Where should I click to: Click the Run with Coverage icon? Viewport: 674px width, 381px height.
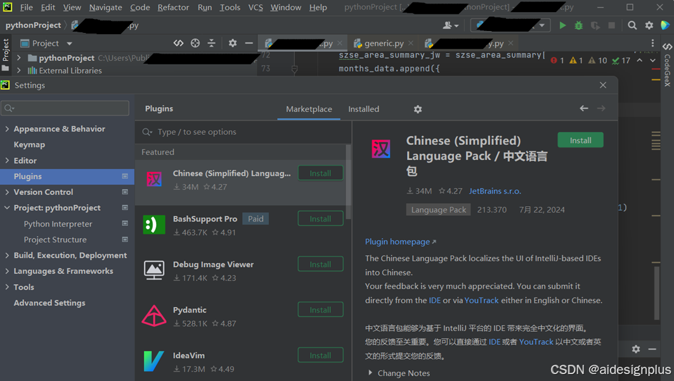(x=595, y=25)
